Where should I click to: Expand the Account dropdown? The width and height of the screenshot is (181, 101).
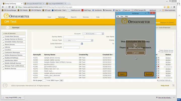click(x=93, y=33)
